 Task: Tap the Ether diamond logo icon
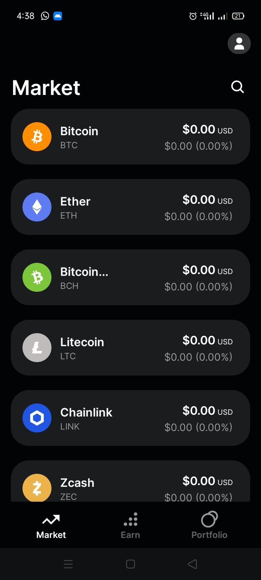click(x=37, y=207)
